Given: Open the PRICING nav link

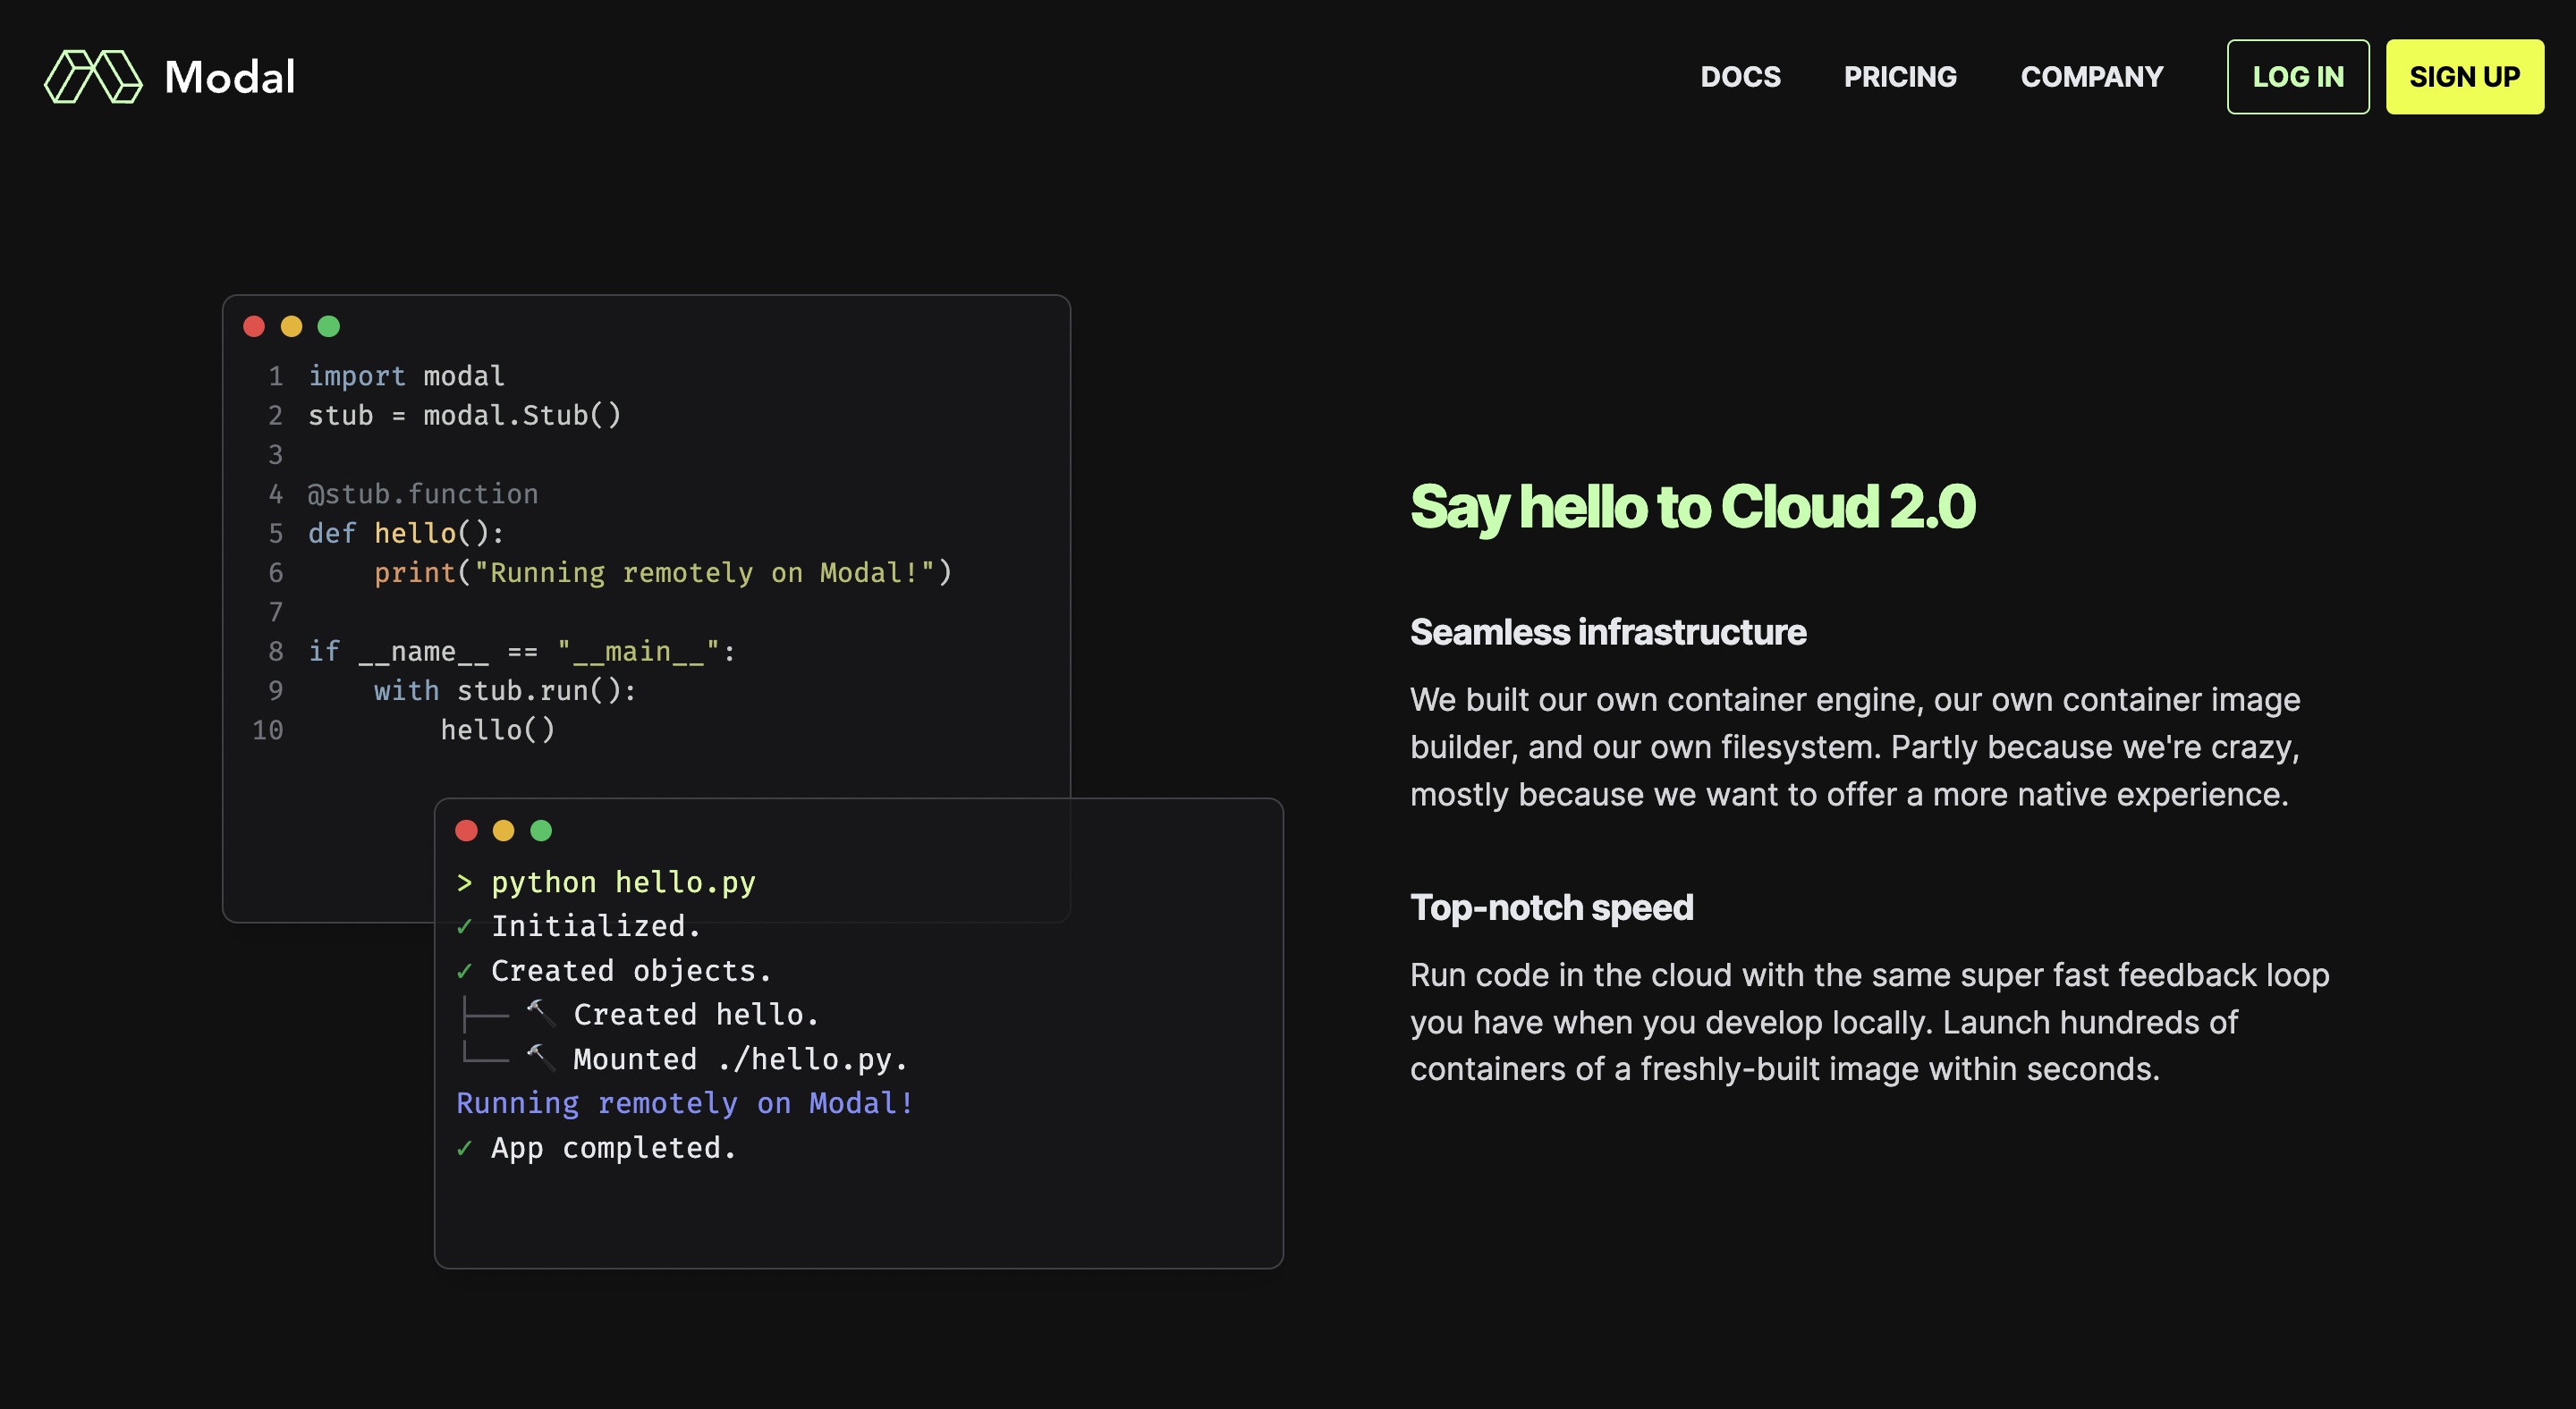Looking at the screenshot, I should [1900, 77].
